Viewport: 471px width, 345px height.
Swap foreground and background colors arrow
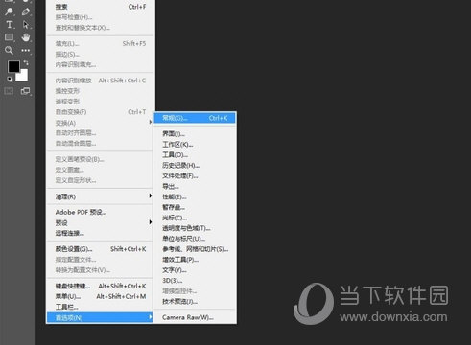[26, 62]
